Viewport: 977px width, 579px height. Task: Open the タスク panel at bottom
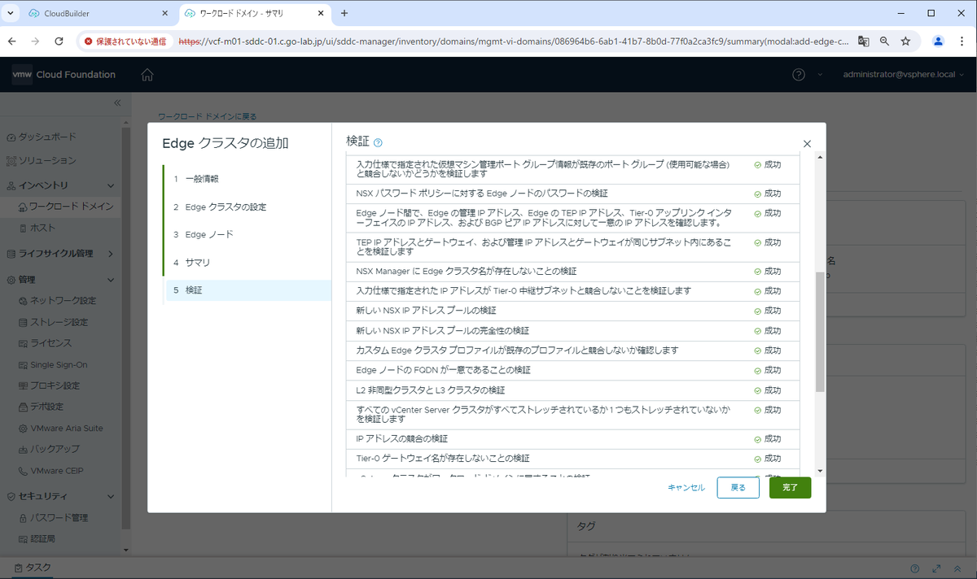33,568
